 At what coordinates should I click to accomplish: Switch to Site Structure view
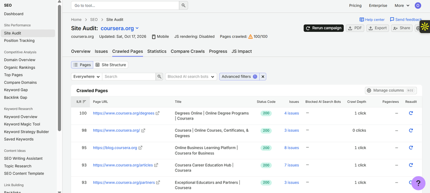coord(110,65)
